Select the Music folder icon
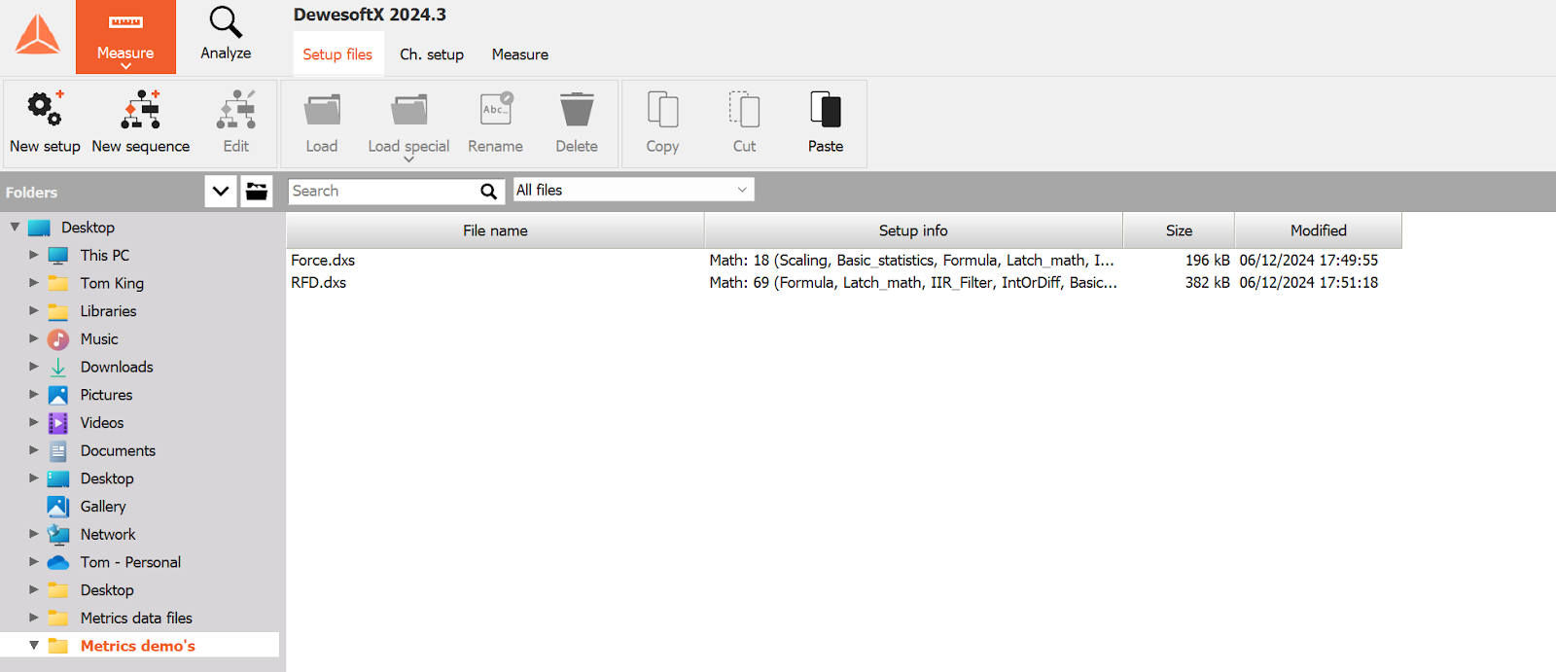The image size is (1556, 672). (x=58, y=339)
